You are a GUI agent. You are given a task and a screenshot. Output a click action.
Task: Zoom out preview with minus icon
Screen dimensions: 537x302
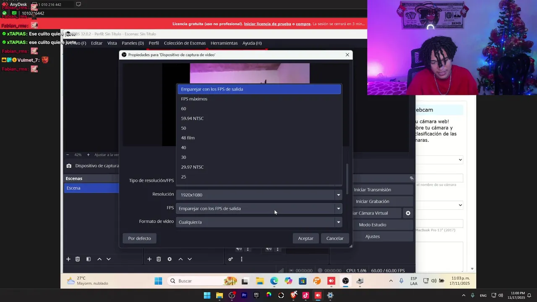tap(68, 155)
